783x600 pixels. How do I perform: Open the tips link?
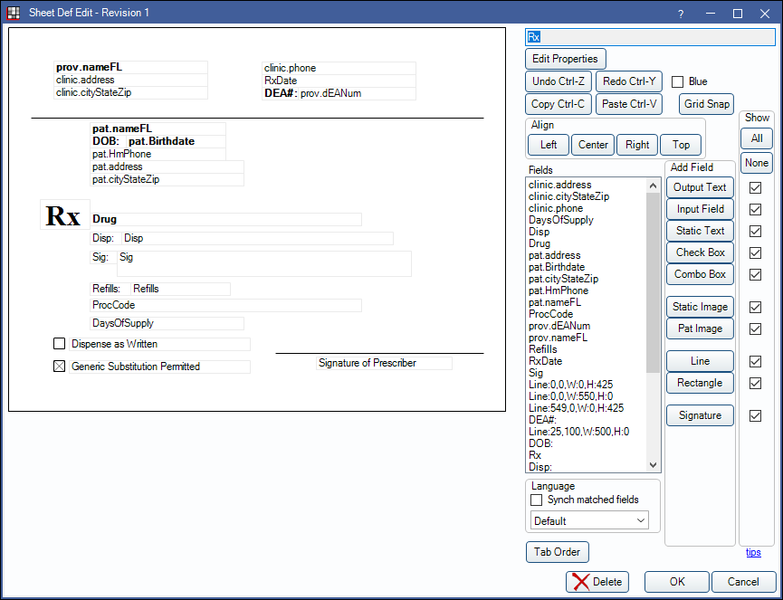click(753, 552)
